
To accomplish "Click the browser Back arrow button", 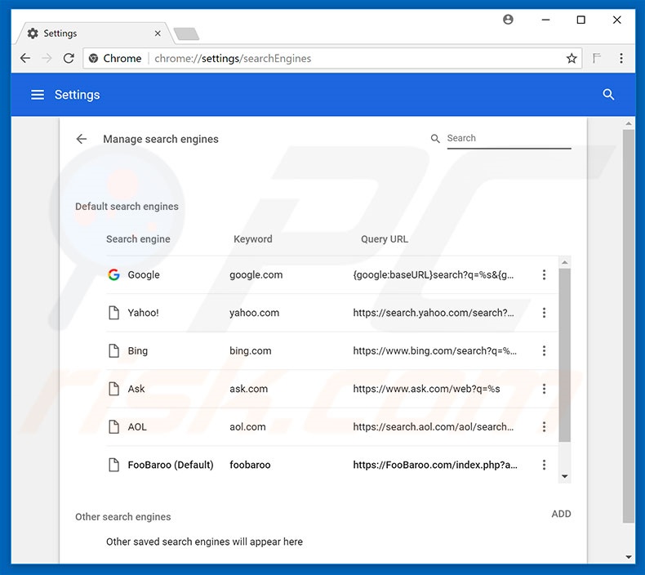I will coord(25,59).
